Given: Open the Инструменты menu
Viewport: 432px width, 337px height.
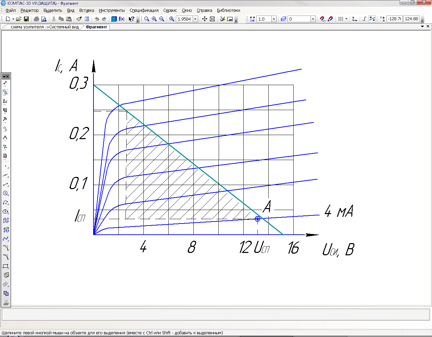Looking at the screenshot, I should (x=112, y=10).
